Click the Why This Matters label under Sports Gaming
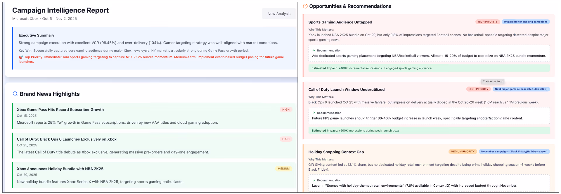Screen dimensions: 561x194 click(x=321, y=30)
